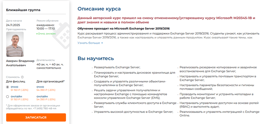This screenshot has height=124, width=266.
Task: Click the red course replacement notice text
Action: tap(166, 20)
